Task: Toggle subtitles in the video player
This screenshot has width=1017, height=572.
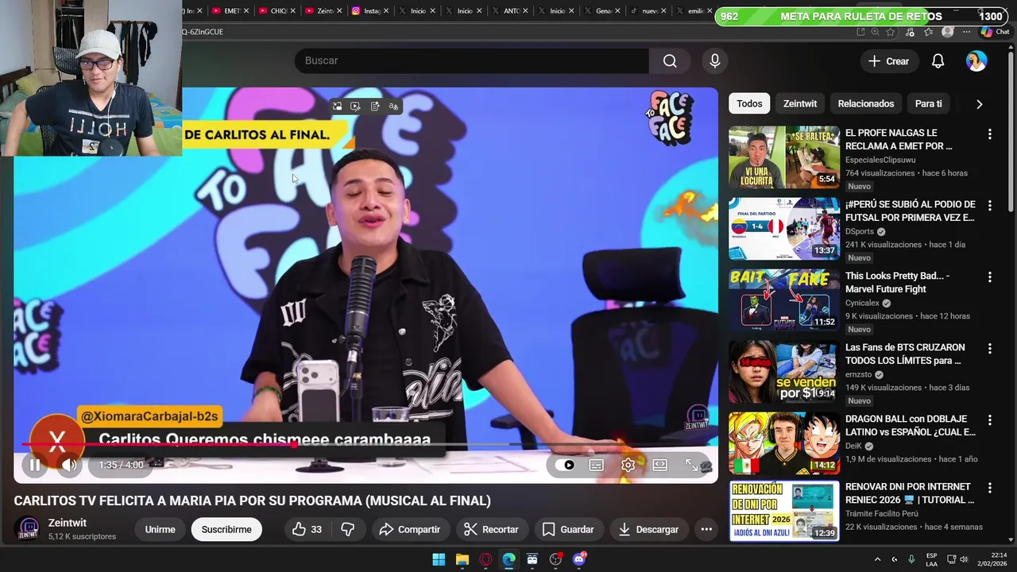Action: point(597,465)
